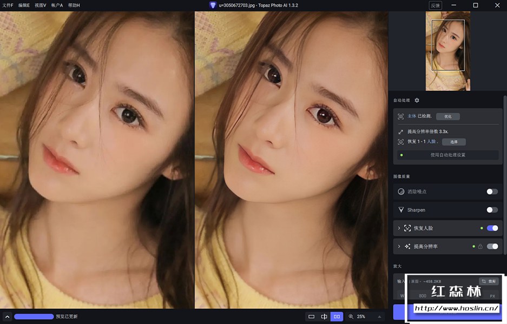Open the autopilot settings gear
Screen dimensions: 507x324
tap(417, 100)
